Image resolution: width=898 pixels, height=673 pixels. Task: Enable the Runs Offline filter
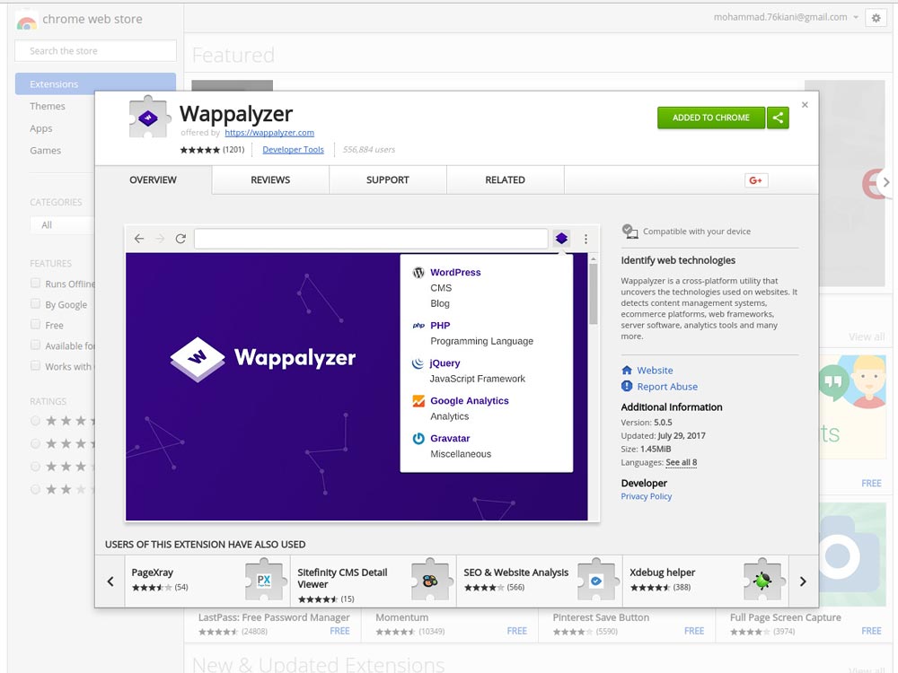point(33,284)
